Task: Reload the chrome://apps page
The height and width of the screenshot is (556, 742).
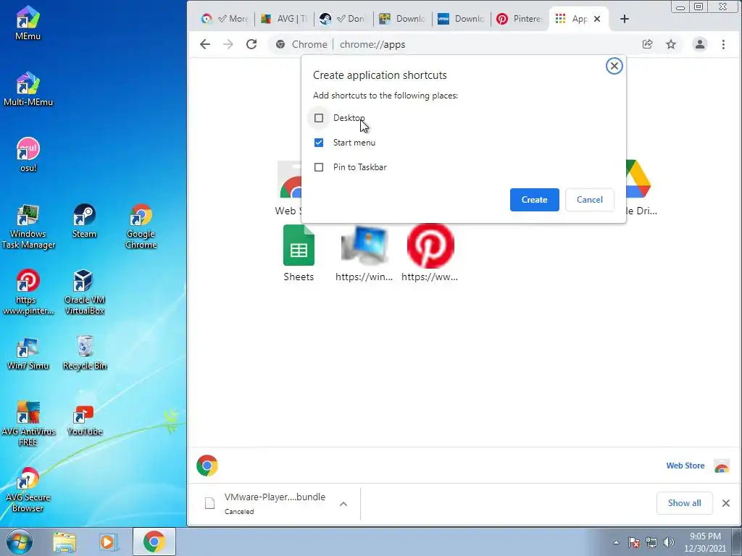Action: click(251, 44)
